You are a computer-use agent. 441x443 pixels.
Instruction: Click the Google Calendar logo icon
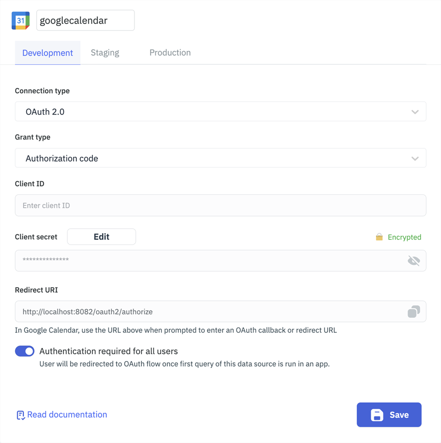pyautogui.click(x=21, y=20)
